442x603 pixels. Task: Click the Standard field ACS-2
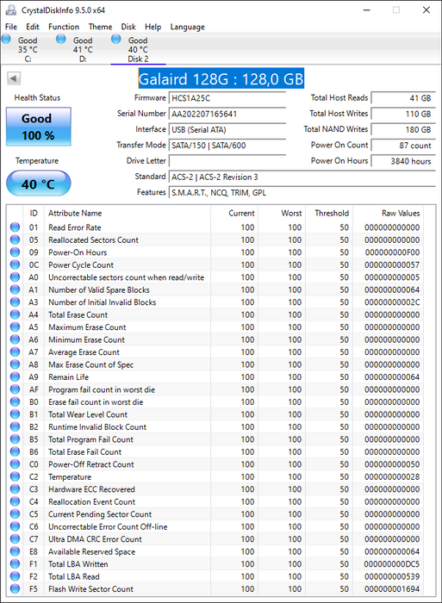tap(302, 177)
